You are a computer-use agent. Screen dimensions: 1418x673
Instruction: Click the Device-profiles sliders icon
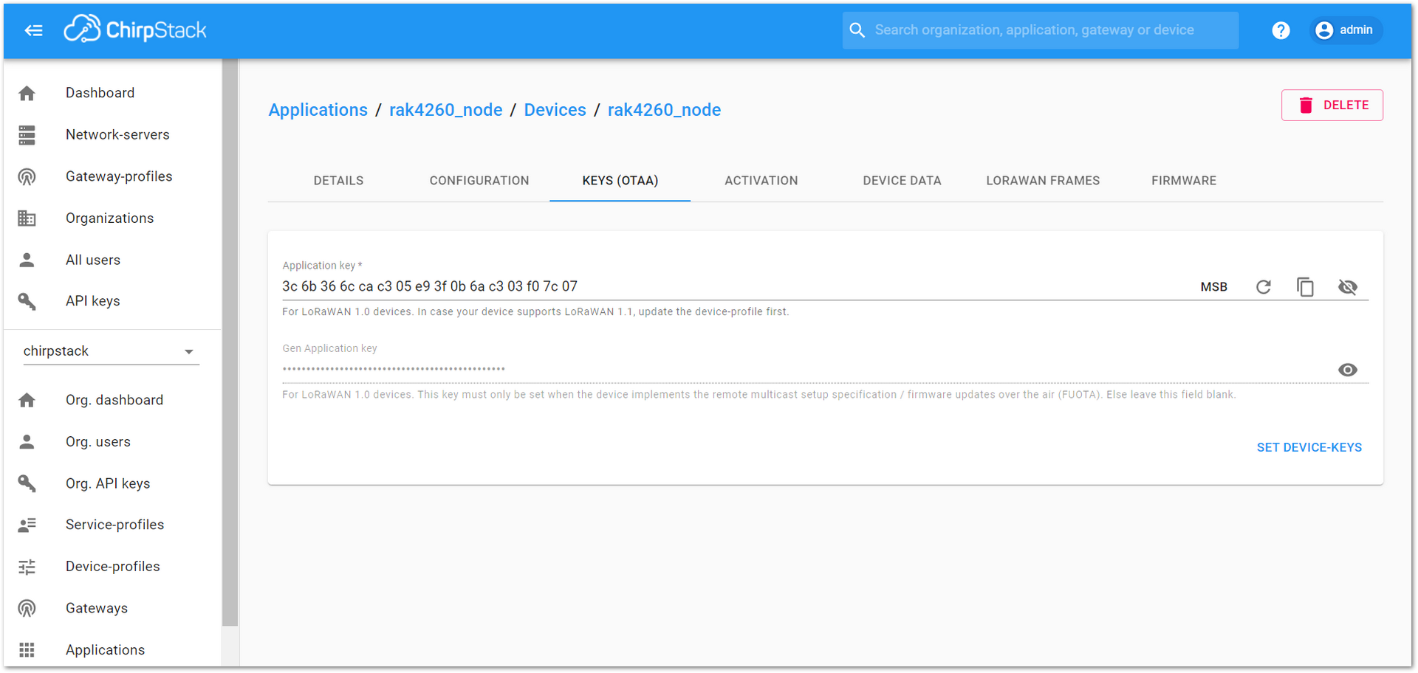27,567
